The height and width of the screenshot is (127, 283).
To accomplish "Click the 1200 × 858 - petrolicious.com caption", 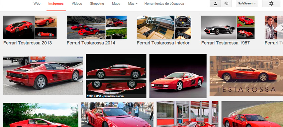I will pos(105,96).
